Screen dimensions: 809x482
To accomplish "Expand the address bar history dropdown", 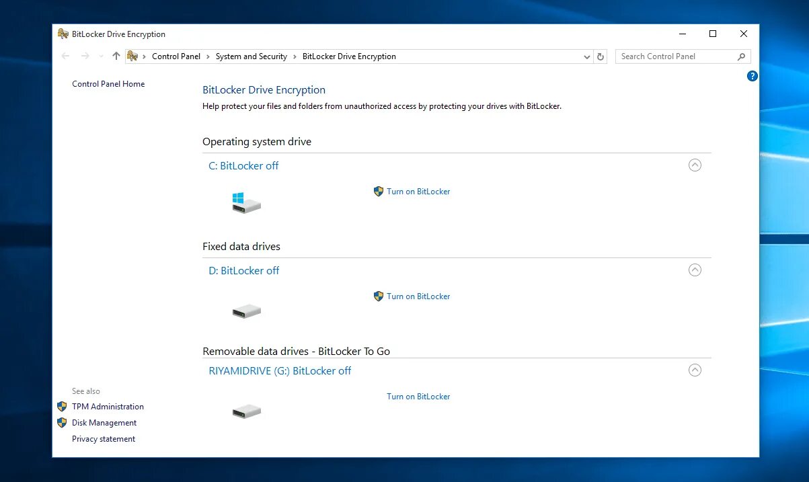I will (587, 57).
